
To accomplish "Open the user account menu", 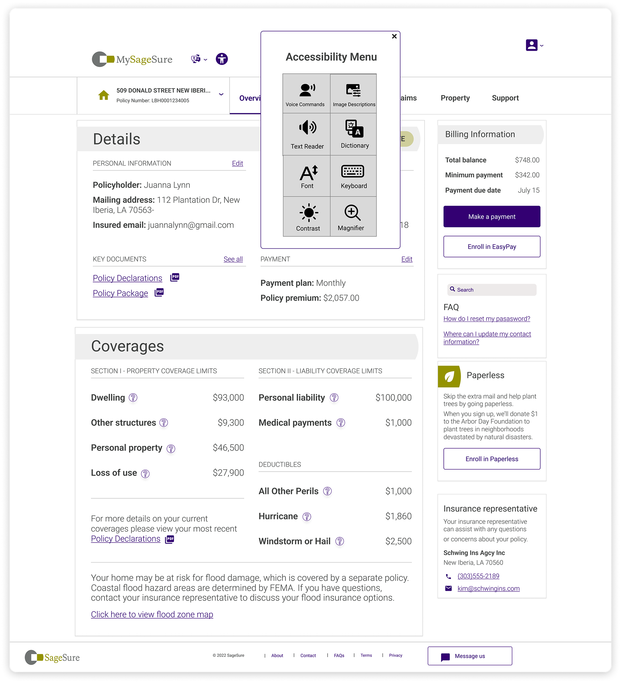I will click(534, 45).
